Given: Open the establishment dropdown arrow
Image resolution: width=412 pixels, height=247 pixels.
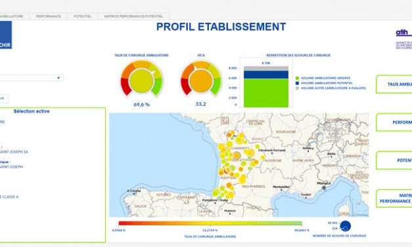Looking at the screenshot, I should (58, 78).
